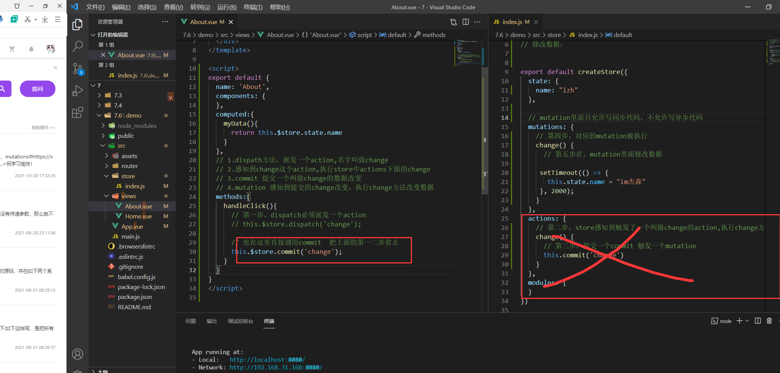The height and width of the screenshot is (373, 780).
Task: Split the About.vue editor right
Action: [x=465, y=22]
